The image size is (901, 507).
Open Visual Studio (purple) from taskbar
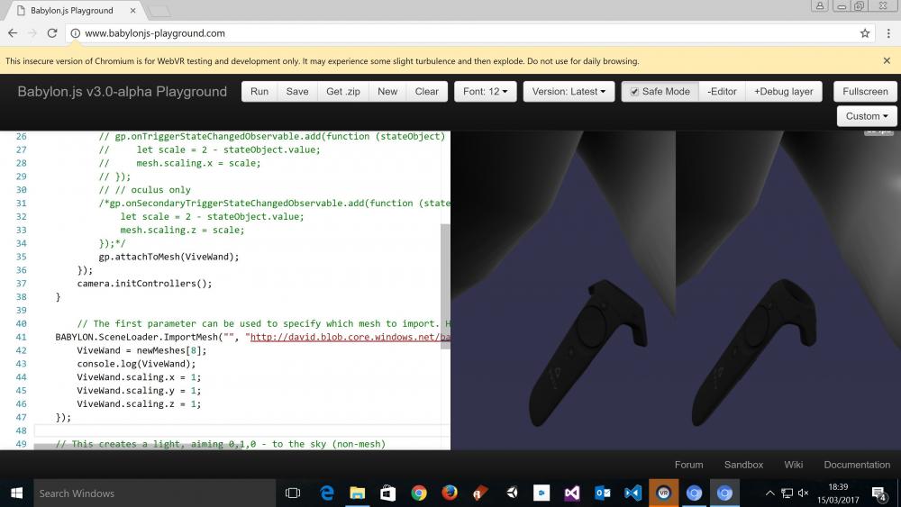pos(572,493)
